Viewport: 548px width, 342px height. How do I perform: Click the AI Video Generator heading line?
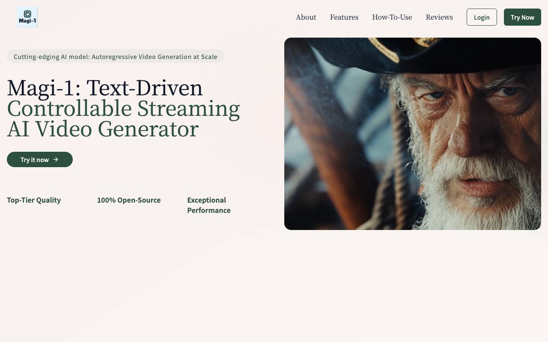click(103, 129)
